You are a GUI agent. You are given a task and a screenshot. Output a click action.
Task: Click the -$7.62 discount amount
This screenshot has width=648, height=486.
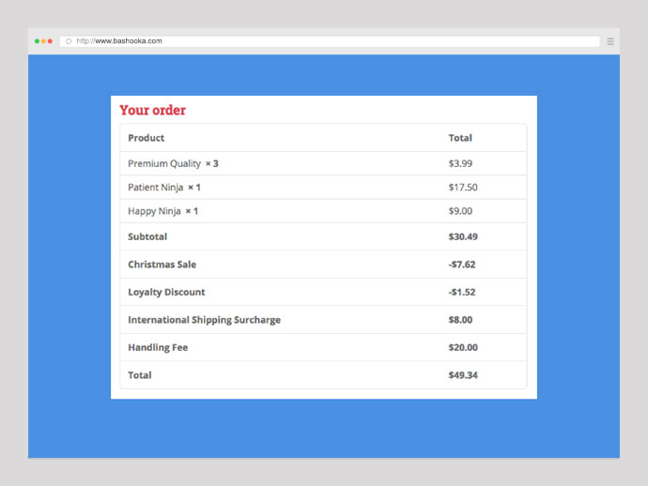(462, 265)
